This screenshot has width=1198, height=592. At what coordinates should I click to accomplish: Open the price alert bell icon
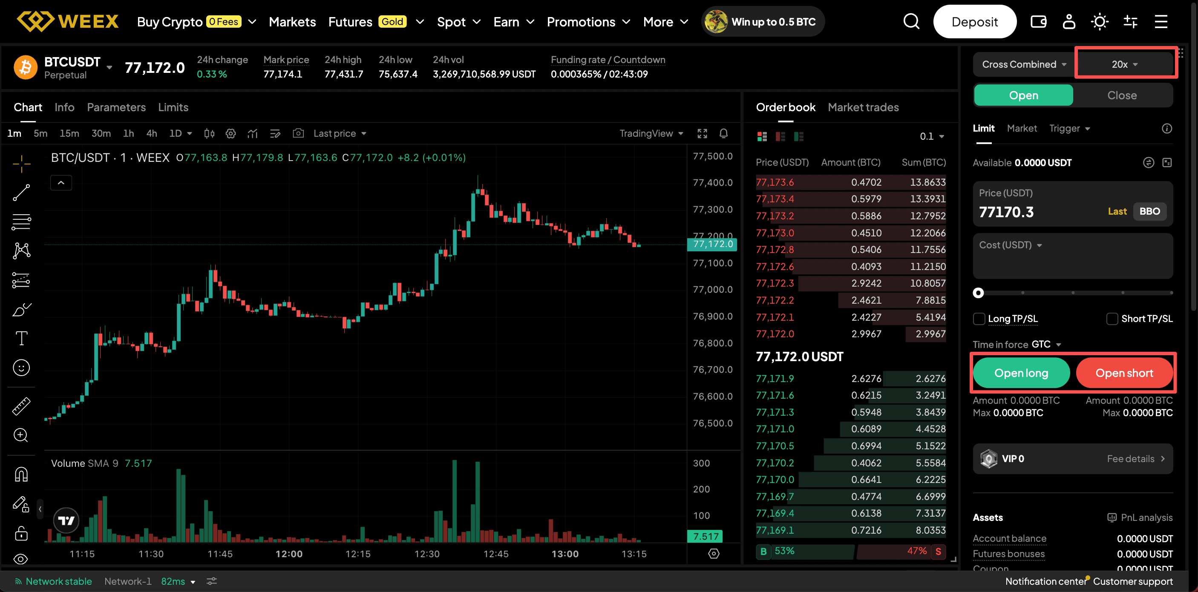click(724, 133)
